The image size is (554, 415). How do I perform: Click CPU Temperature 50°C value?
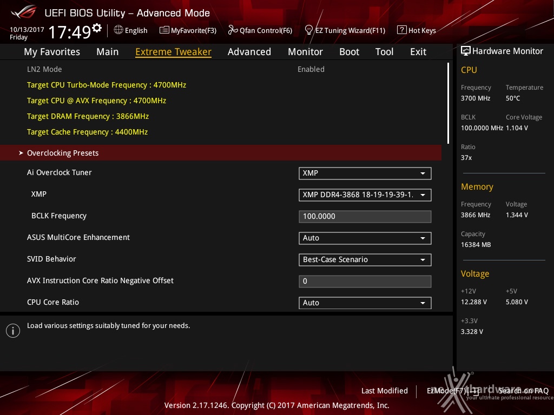pos(513,98)
